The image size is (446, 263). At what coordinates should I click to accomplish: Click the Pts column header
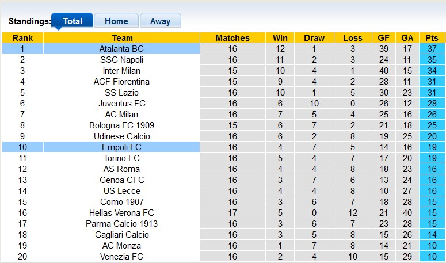(430, 38)
